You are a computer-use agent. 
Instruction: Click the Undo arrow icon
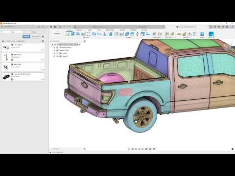pos(65,26)
